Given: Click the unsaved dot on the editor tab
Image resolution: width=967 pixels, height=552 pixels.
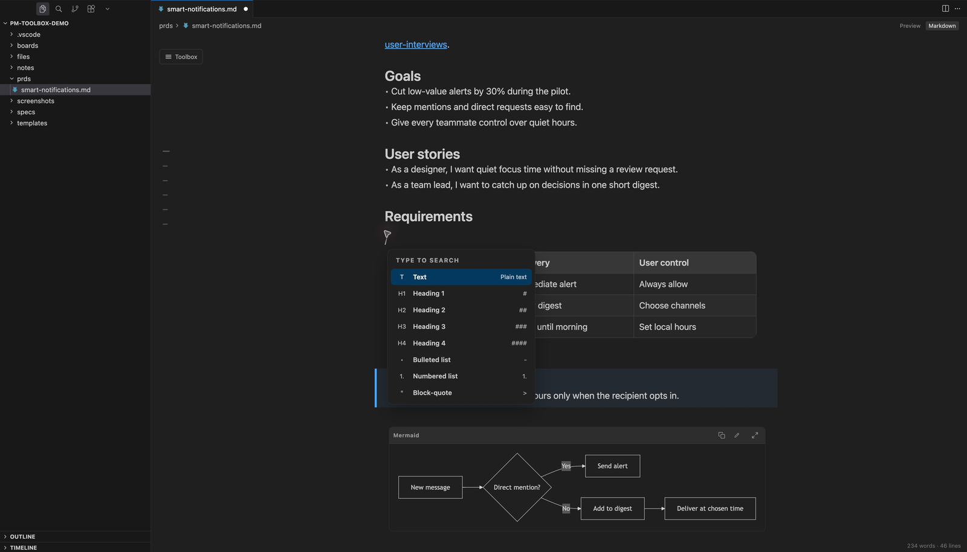Looking at the screenshot, I should pyautogui.click(x=245, y=9).
